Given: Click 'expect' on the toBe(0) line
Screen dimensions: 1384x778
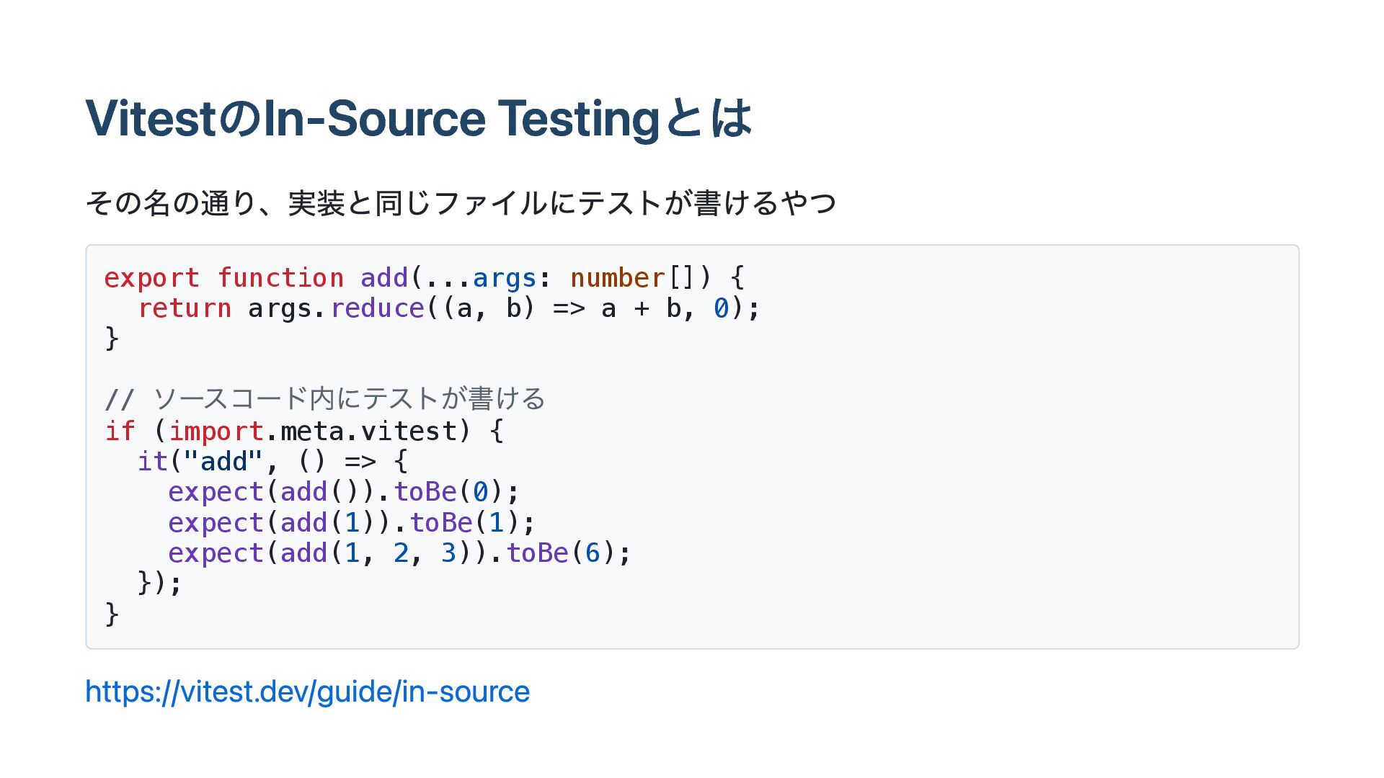Looking at the screenshot, I should pyautogui.click(x=216, y=492).
